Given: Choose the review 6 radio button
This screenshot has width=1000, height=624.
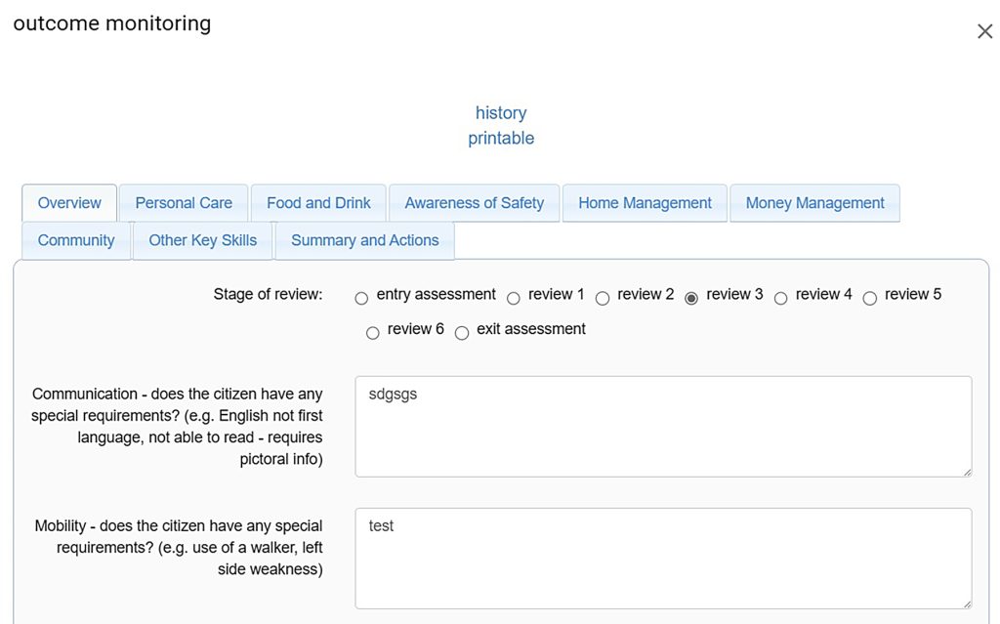Looking at the screenshot, I should pos(373,334).
